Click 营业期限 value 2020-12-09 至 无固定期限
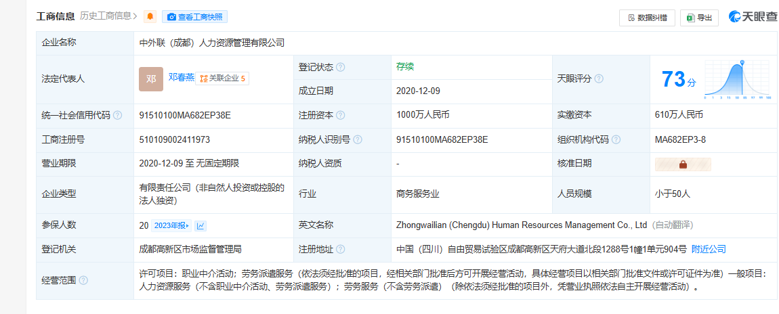Image resolution: width=779 pixels, height=314 pixels. click(x=189, y=163)
